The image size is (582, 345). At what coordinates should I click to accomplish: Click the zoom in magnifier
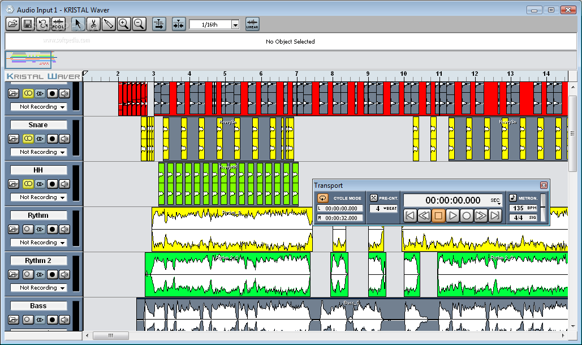[124, 24]
